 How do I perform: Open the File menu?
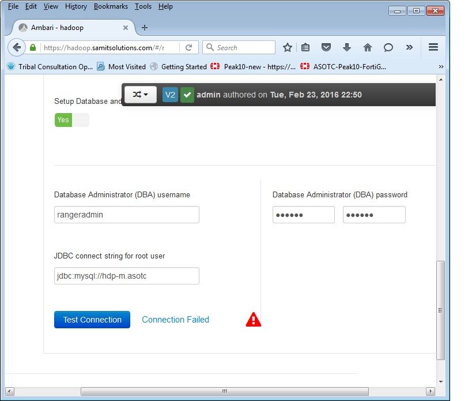click(x=13, y=6)
